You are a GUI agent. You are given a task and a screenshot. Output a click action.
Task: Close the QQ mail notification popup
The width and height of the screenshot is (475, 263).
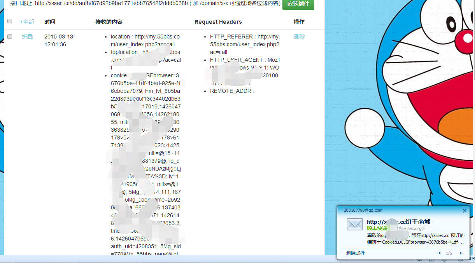click(x=464, y=211)
